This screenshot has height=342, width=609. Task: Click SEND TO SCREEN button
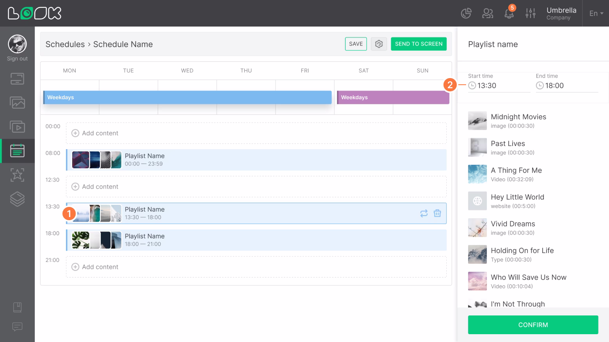(418, 44)
